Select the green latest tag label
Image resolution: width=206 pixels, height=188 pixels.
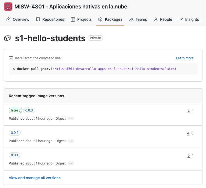point(15,110)
